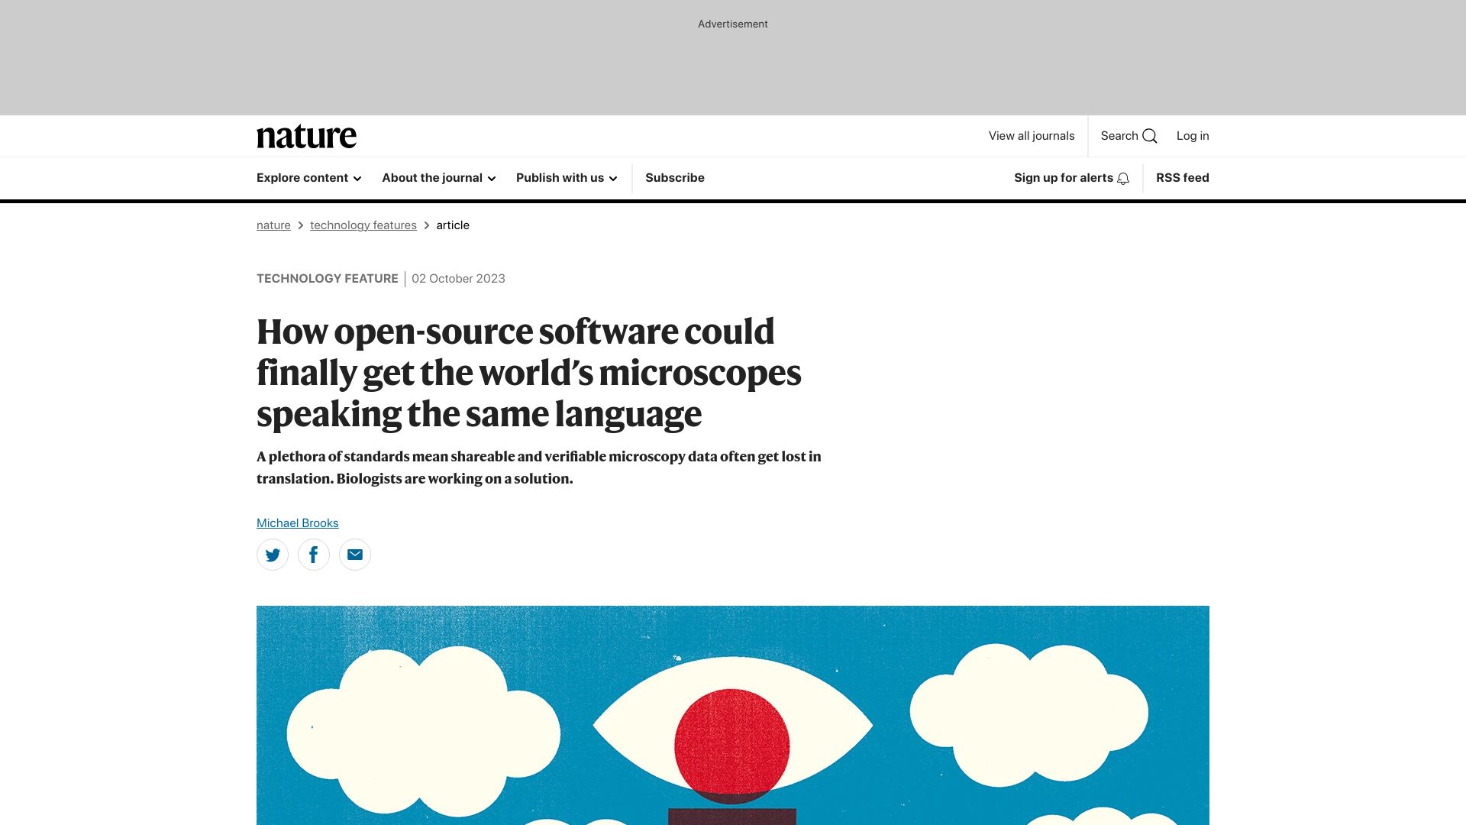Image resolution: width=1466 pixels, height=825 pixels.
Task: Share article on Facebook
Action: pyautogui.click(x=314, y=555)
